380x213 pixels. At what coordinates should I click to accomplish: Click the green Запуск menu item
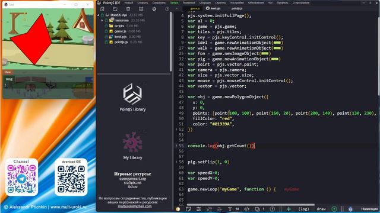174,2
